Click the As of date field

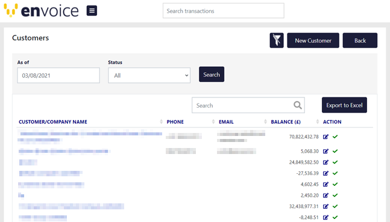(x=58, y=75)
